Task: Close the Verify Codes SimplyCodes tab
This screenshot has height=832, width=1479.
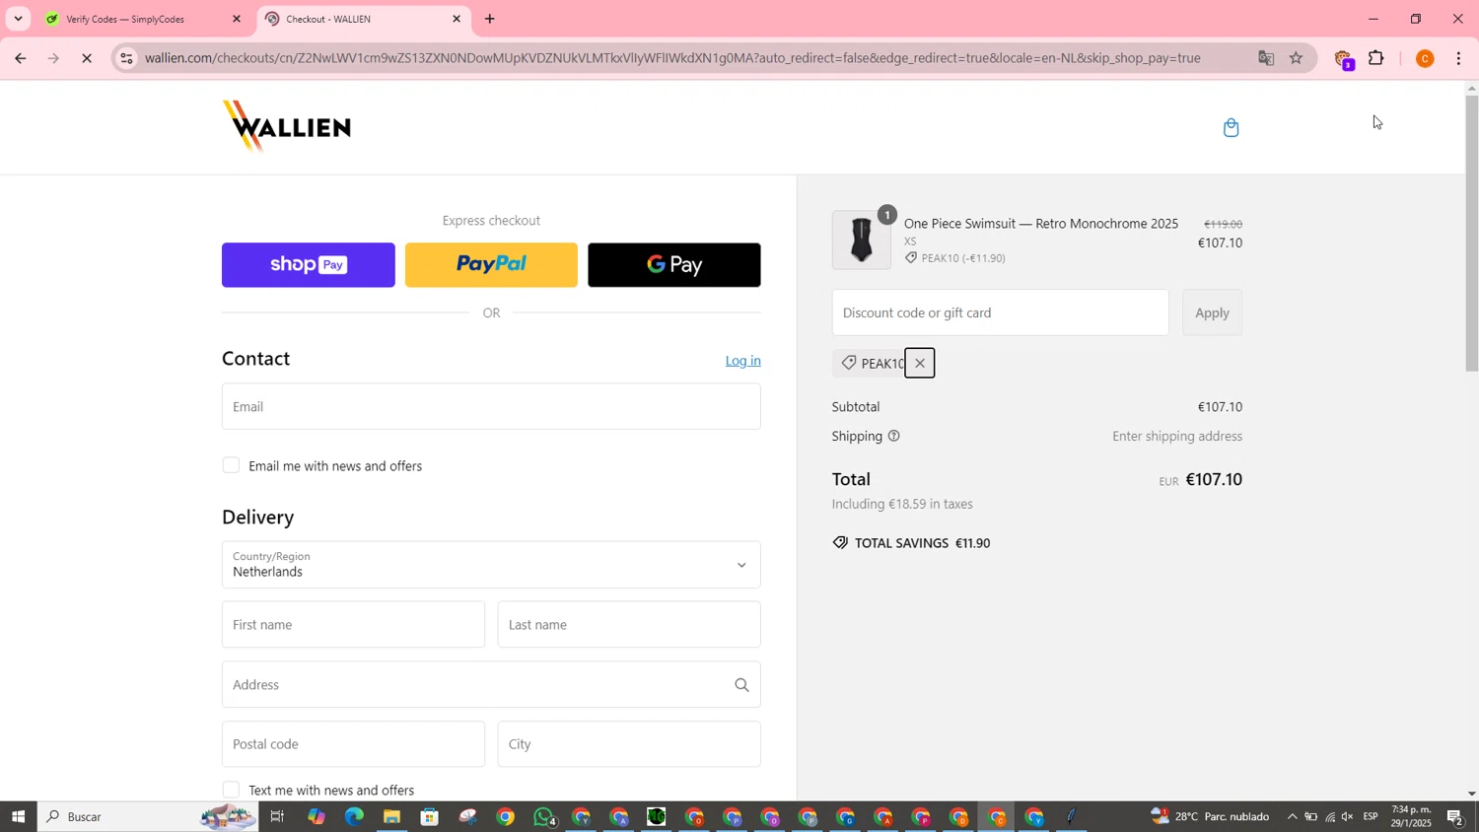Action: (x=237, y=19)
